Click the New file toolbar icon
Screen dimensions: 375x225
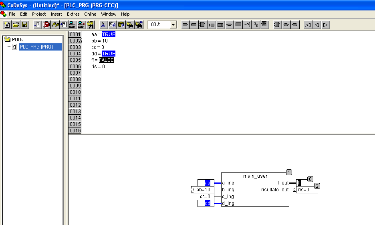coord(7,25)
